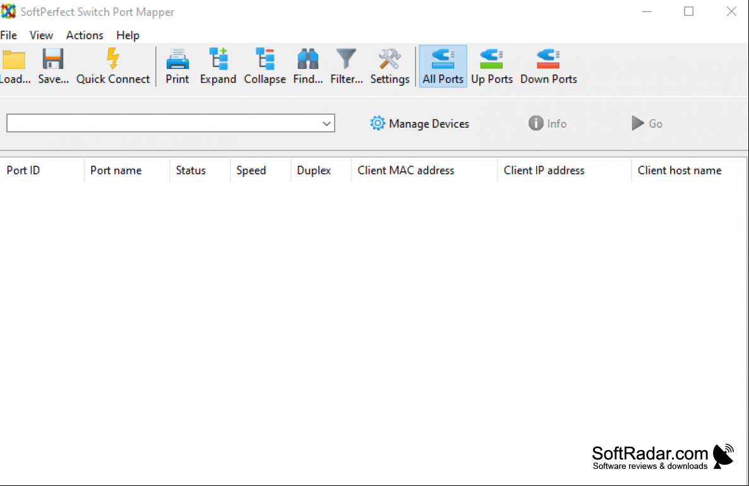Sort by Client IP address column

[564, 170]
